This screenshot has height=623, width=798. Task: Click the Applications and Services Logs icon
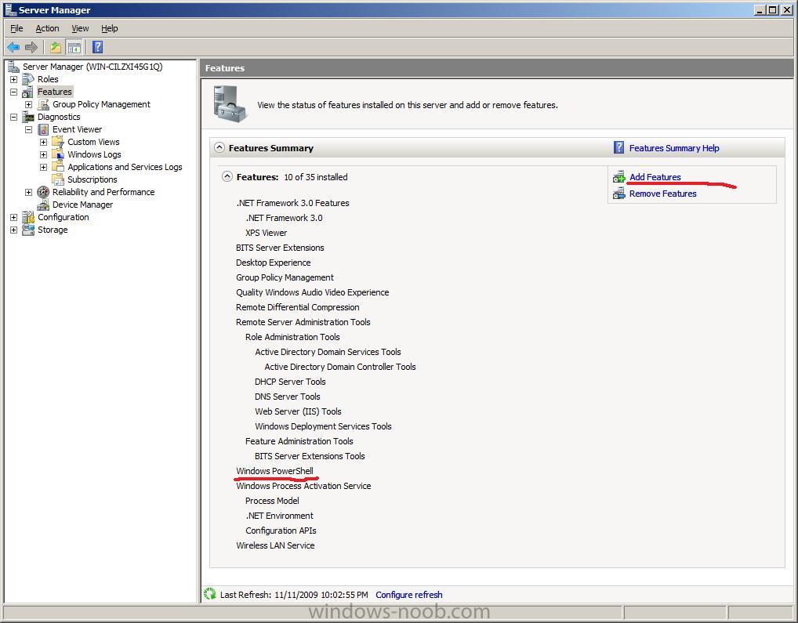coord(58,167)
